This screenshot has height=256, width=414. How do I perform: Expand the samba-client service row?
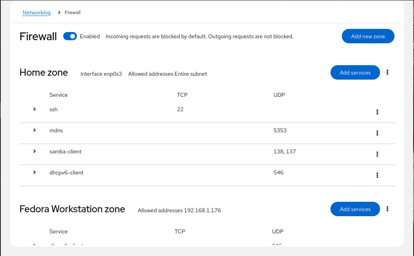coord(35,151)
